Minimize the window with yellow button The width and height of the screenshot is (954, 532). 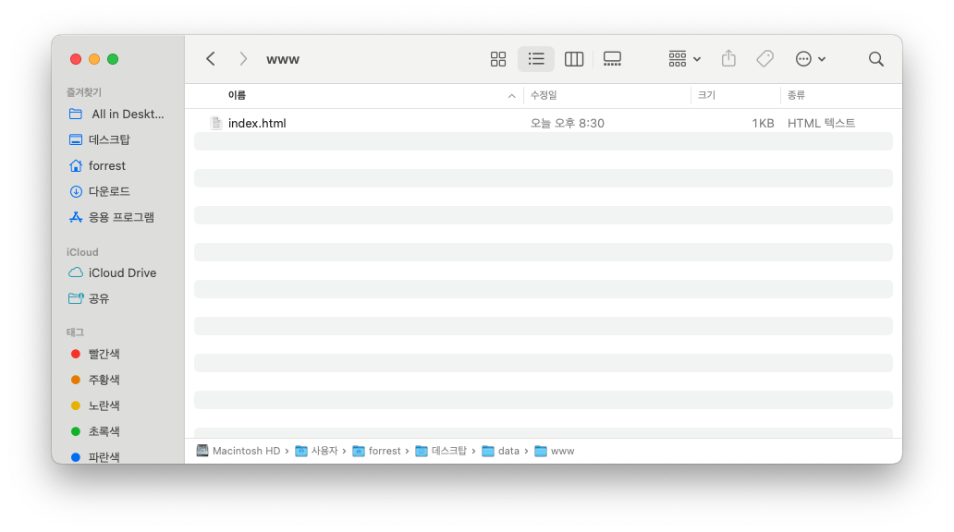pos(94,59)
